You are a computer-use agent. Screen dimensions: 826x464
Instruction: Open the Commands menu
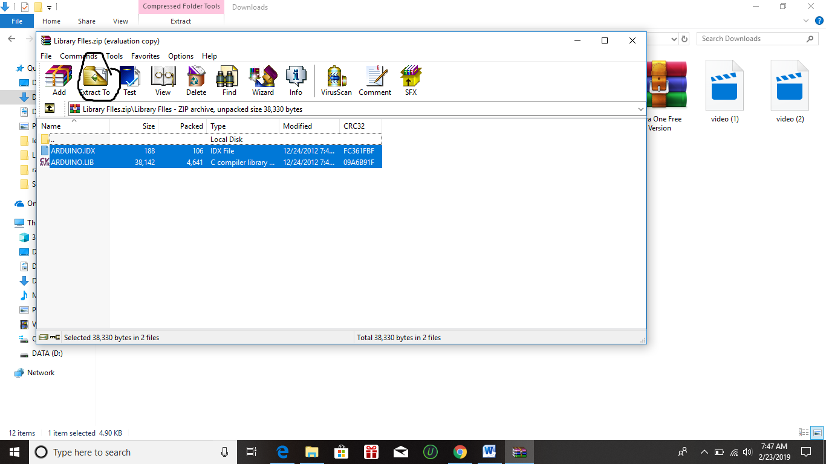pyautogui.click(x=79, y=56)
